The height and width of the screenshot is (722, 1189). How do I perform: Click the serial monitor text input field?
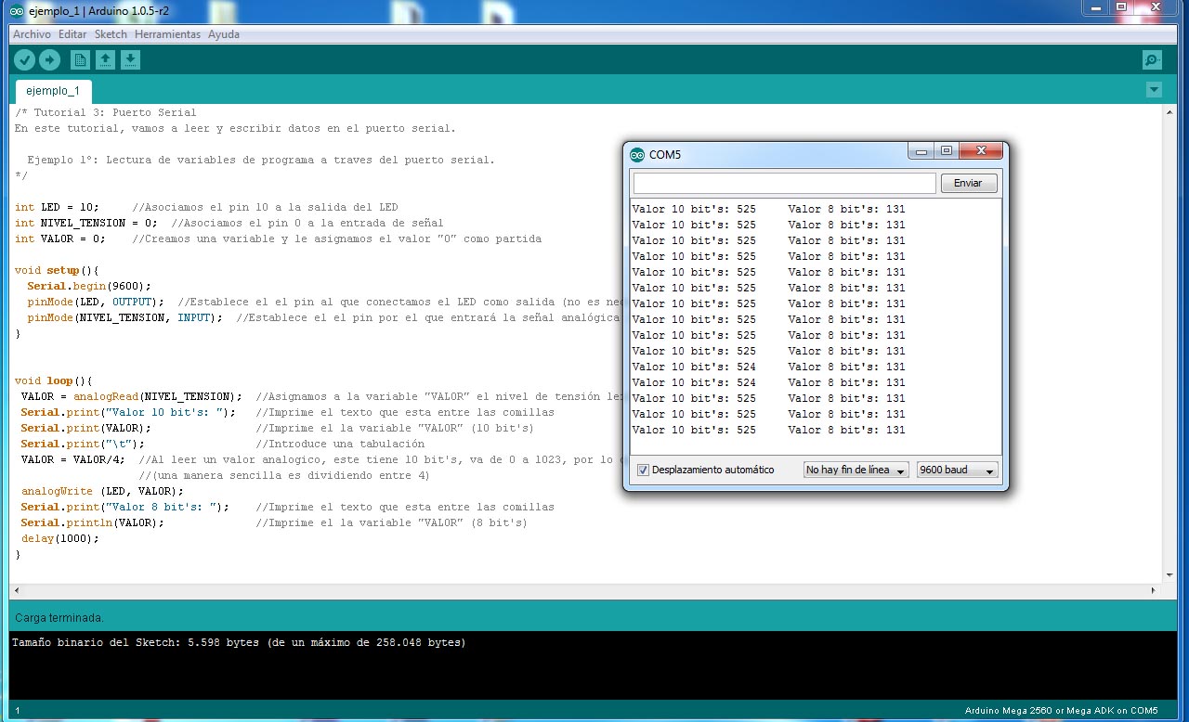tap(784, 183)
